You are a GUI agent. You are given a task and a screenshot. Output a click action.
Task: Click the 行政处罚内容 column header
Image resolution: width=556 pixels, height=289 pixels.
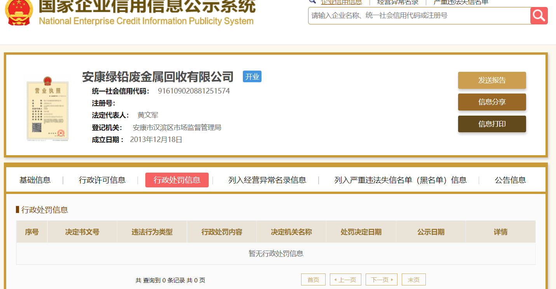tap(222, 232)
